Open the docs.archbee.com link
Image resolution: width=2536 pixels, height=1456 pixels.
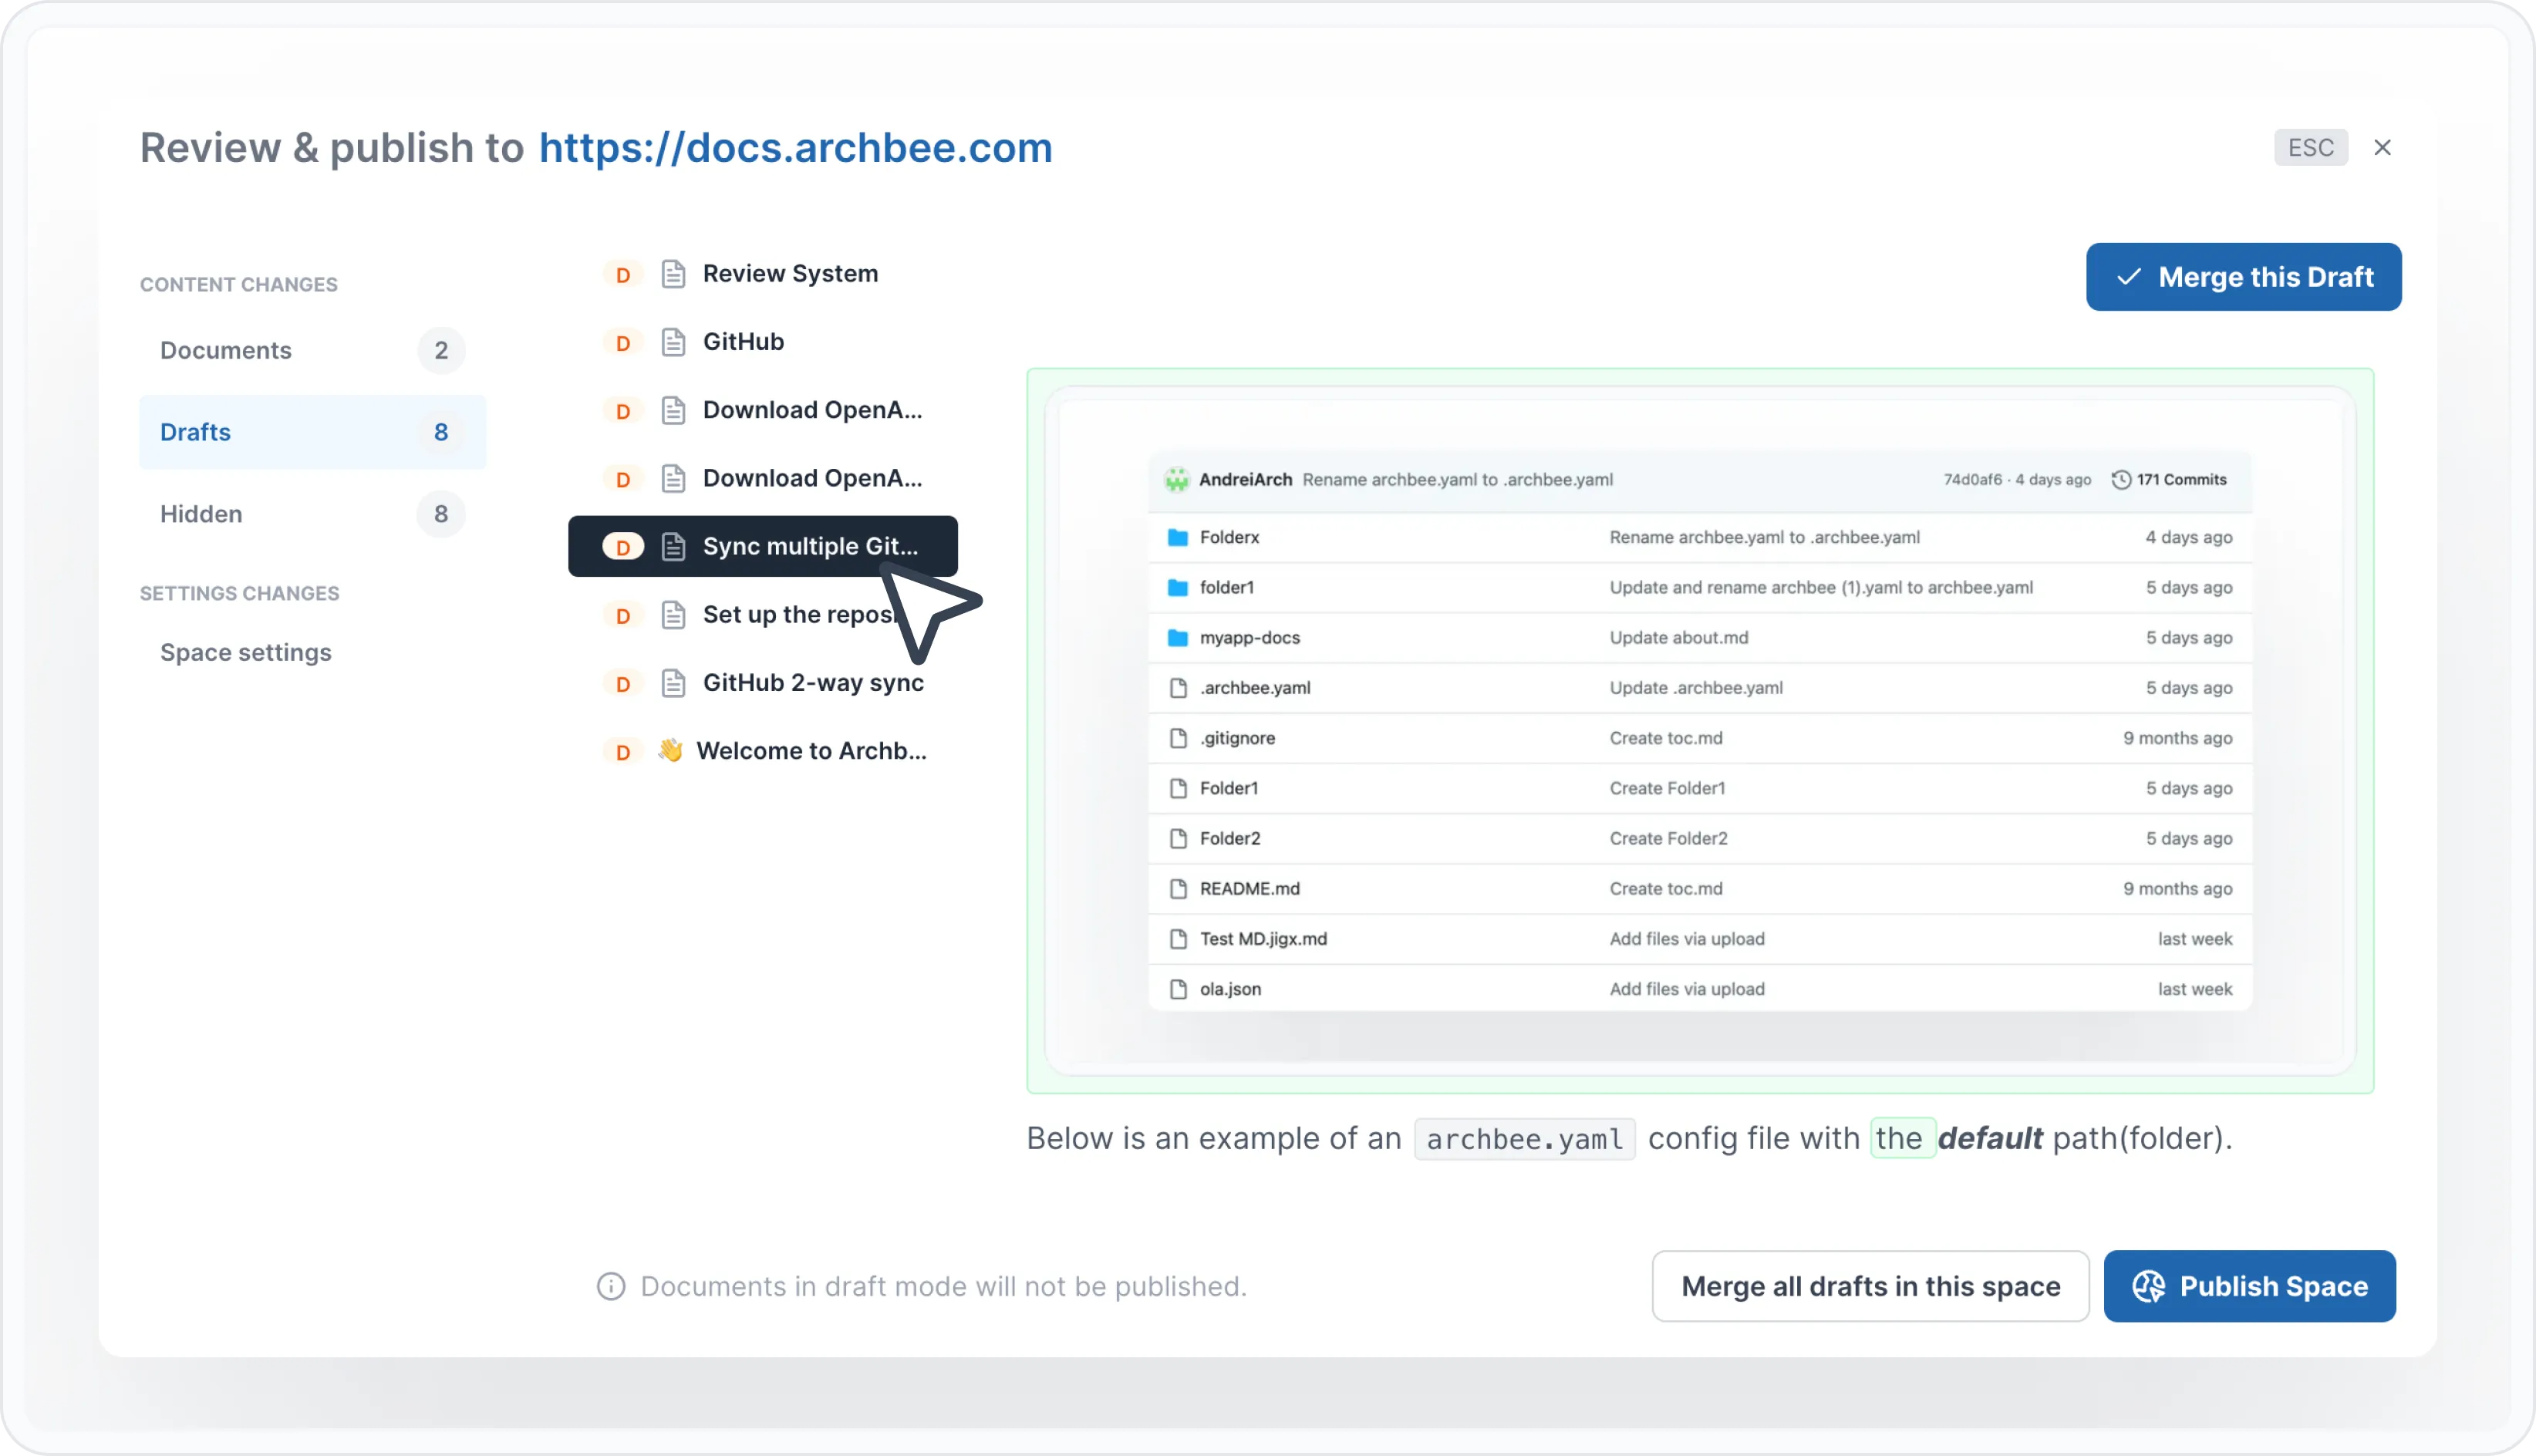pos(795,148)
